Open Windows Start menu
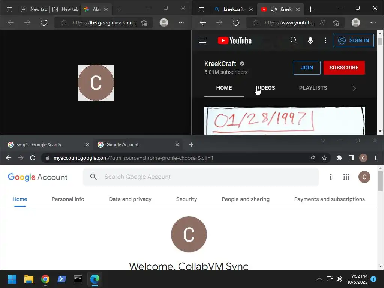 12,279
